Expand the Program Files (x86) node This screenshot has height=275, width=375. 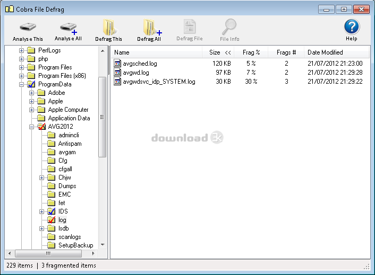[x=22, y=76]
